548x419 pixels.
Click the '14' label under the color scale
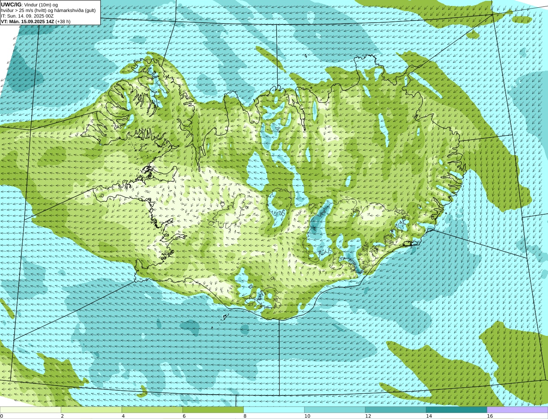(x=429, y=416)
